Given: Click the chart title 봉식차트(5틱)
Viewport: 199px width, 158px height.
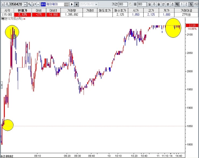Looking at the screenshot, I should (x=13, y=19).
